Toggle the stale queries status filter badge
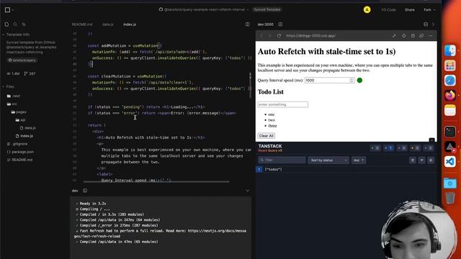This screenshot has width=461, height=259. coord(415,148)
